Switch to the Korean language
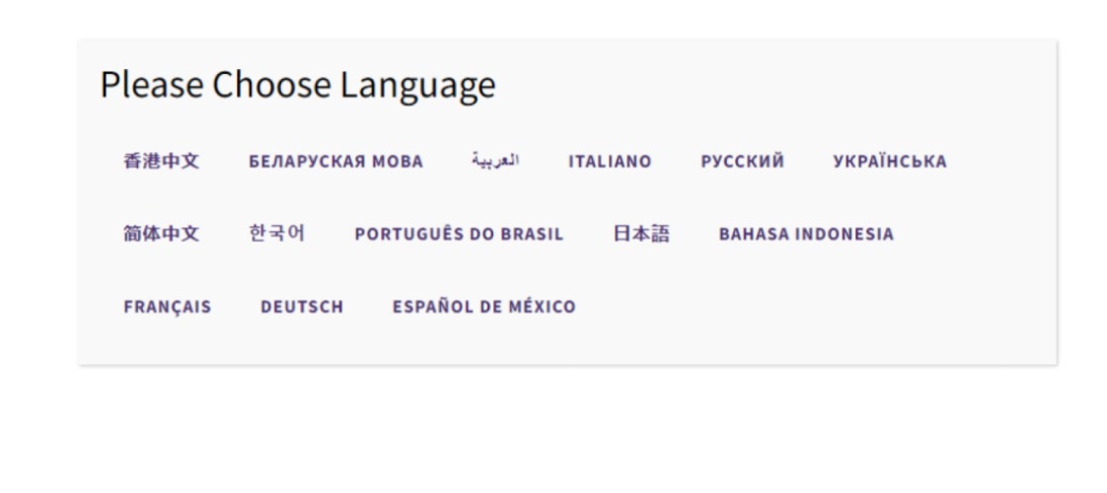Screen dimensions: 1107x493 [x=276, y=234]
